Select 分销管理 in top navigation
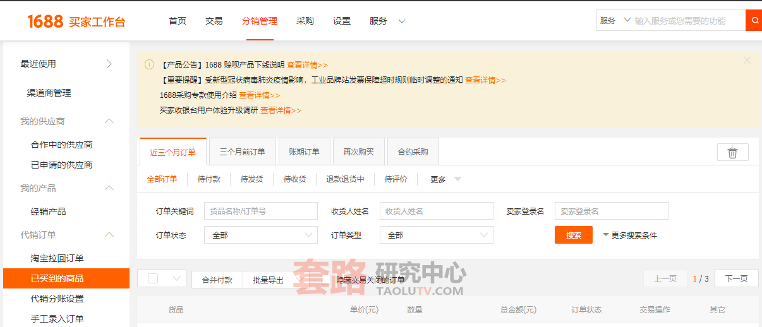 tap(260, 21)
